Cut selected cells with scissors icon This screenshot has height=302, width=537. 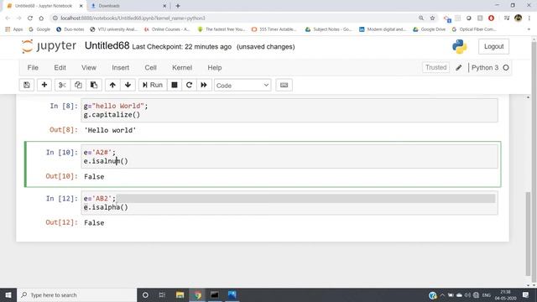pyautogui.click(x=62, y=85)
